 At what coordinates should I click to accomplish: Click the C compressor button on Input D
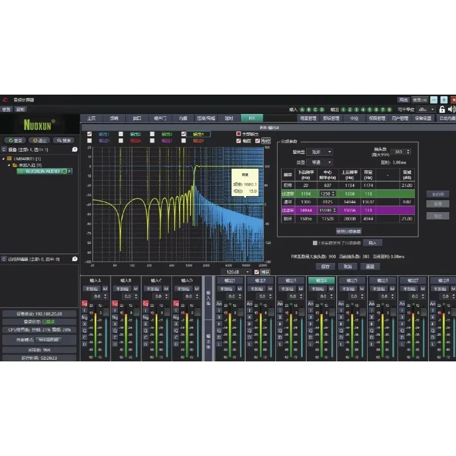point(176,337)
